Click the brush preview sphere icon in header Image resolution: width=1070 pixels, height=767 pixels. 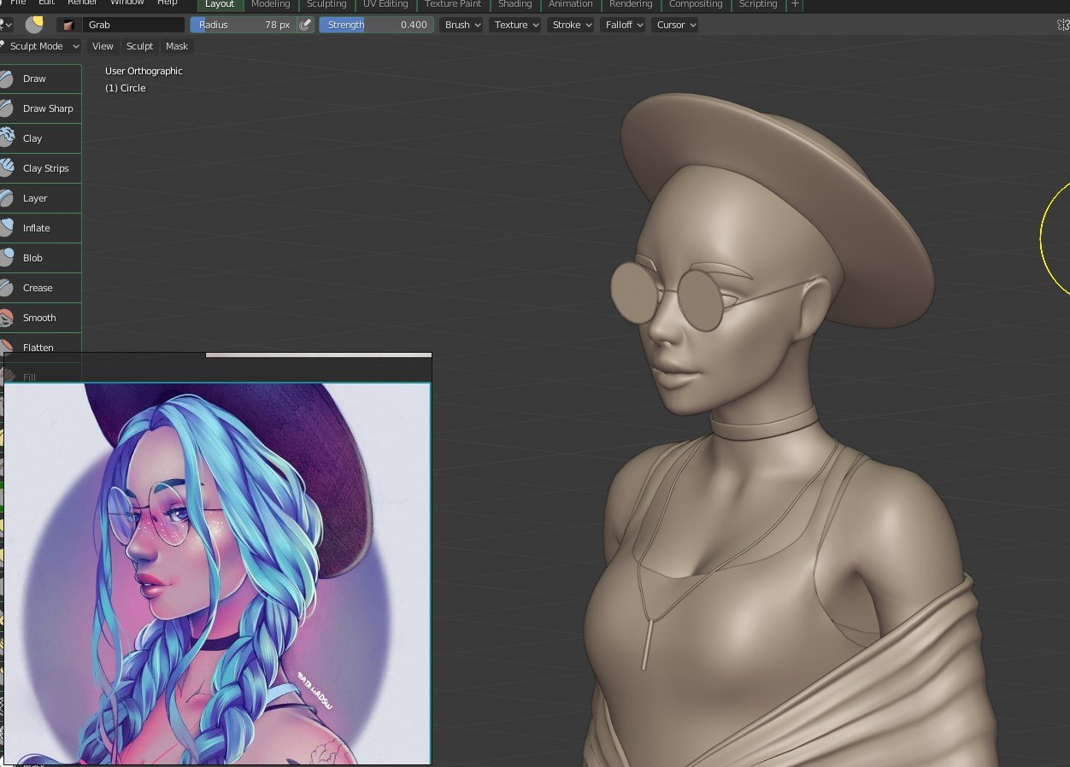click(x=34, y=25)
